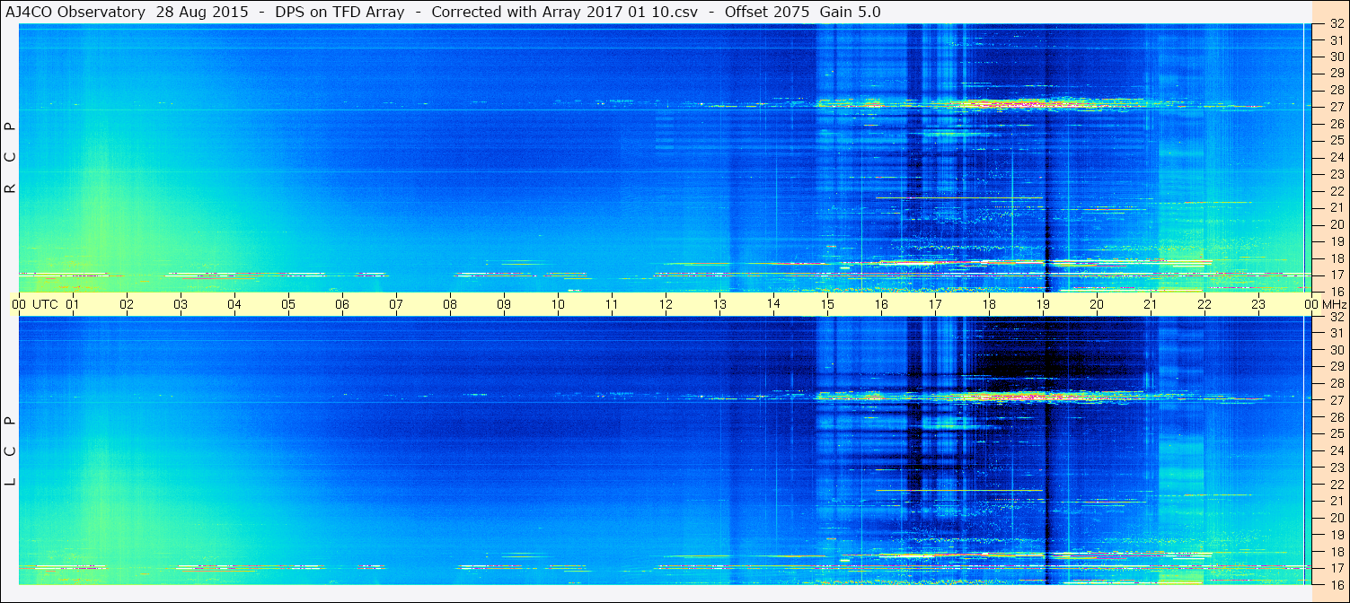This screenshot has width=1350, height=603.
Task: Select the 22 hour marker on time axis
Action: pyautogui.click(x=1204, y=305)
